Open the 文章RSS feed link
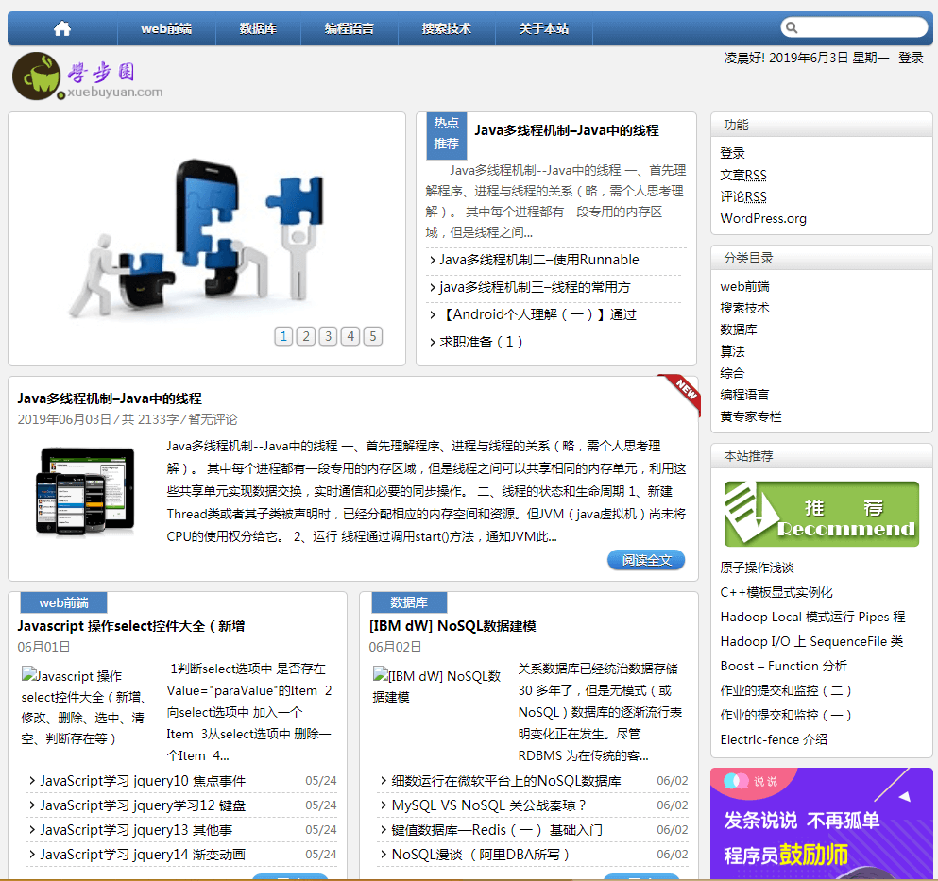The image size is (938, 881). (x=745, y=175)
